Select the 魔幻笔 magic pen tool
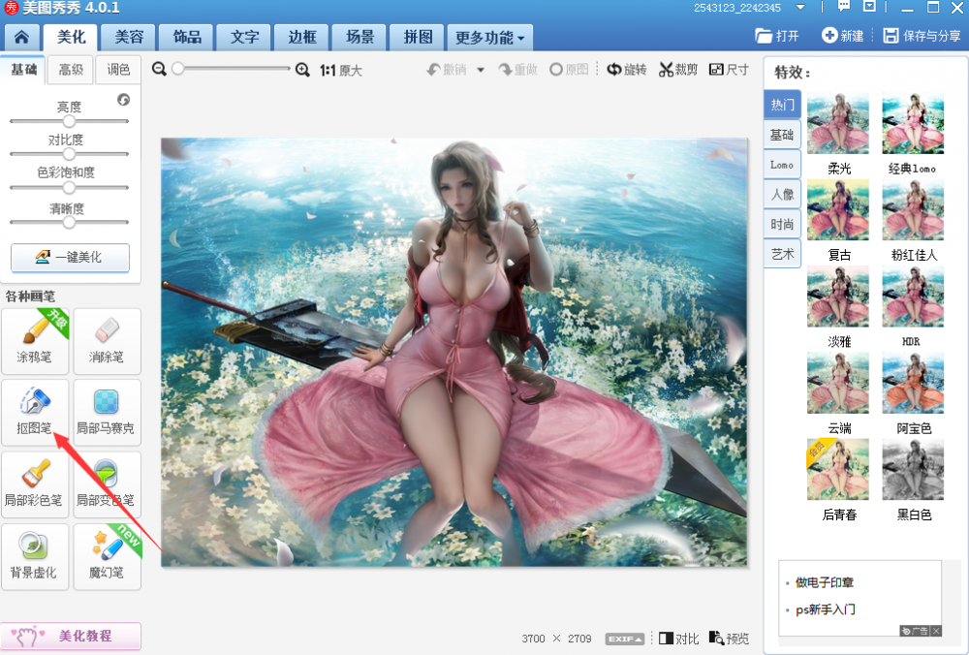This screenshot has width=969, height=655. [107, 557]
